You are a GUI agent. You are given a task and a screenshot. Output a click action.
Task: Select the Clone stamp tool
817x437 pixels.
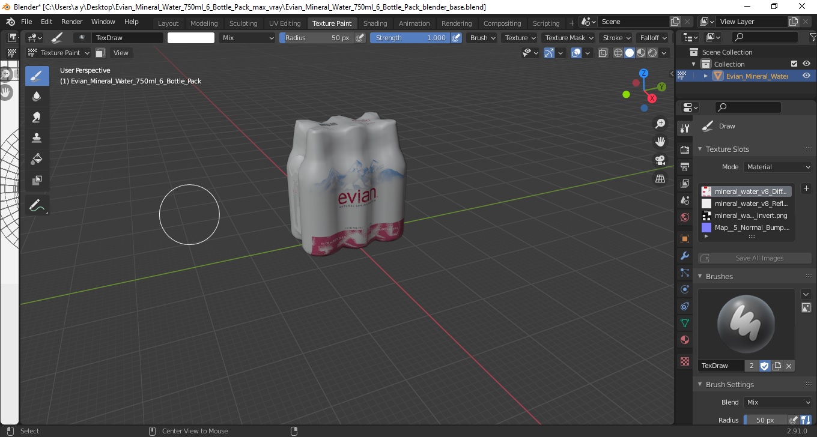pos(37,138)
